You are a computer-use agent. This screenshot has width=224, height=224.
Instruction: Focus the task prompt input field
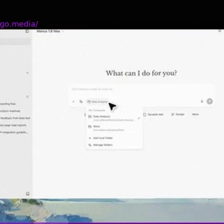pos(142,89)
